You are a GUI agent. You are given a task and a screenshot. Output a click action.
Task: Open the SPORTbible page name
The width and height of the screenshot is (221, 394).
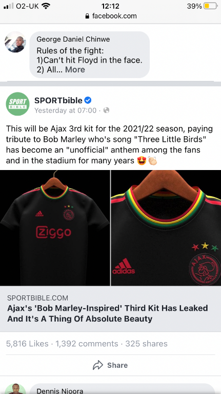tap(58, 101)
